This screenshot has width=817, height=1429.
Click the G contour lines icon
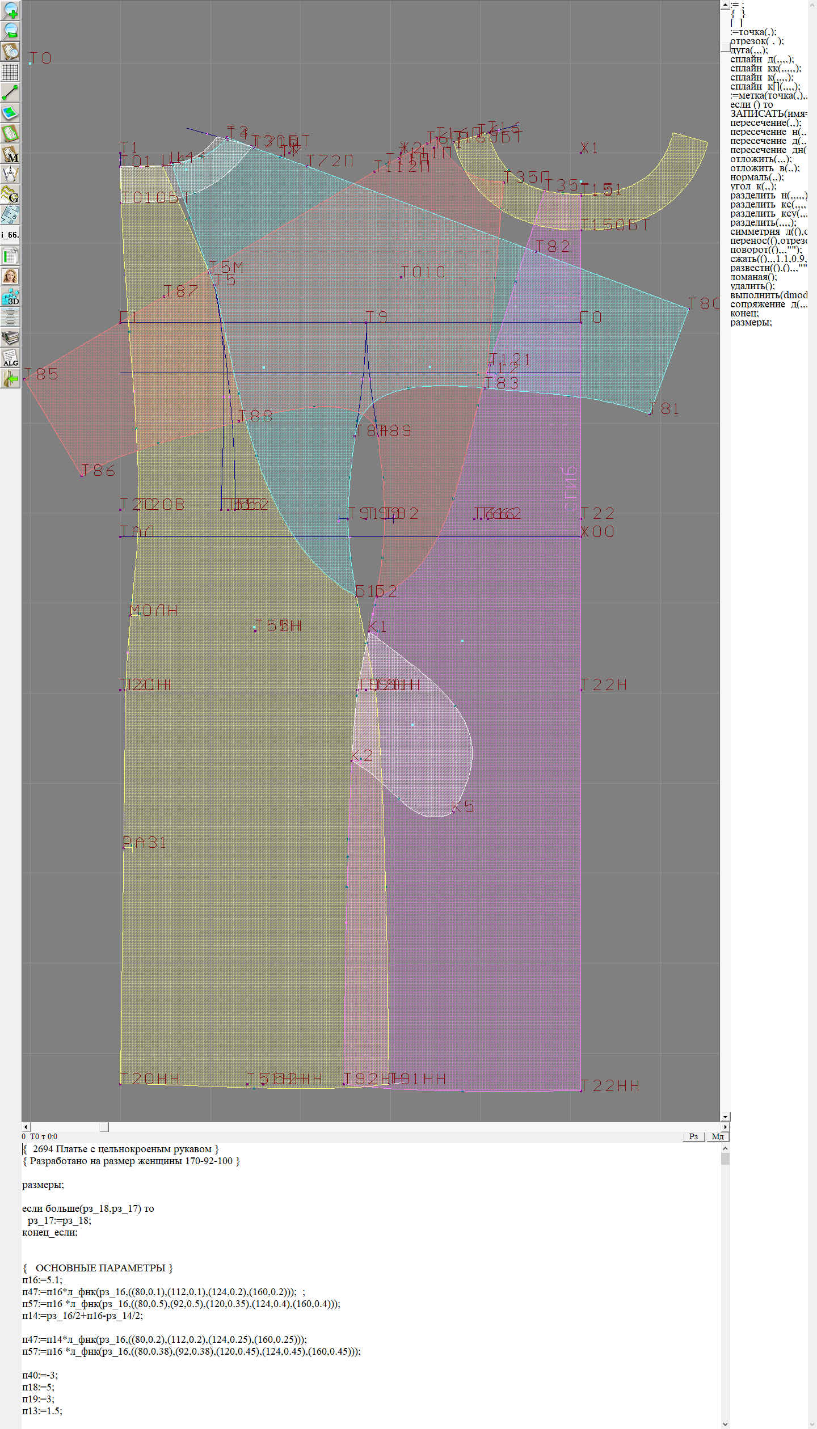10,195
